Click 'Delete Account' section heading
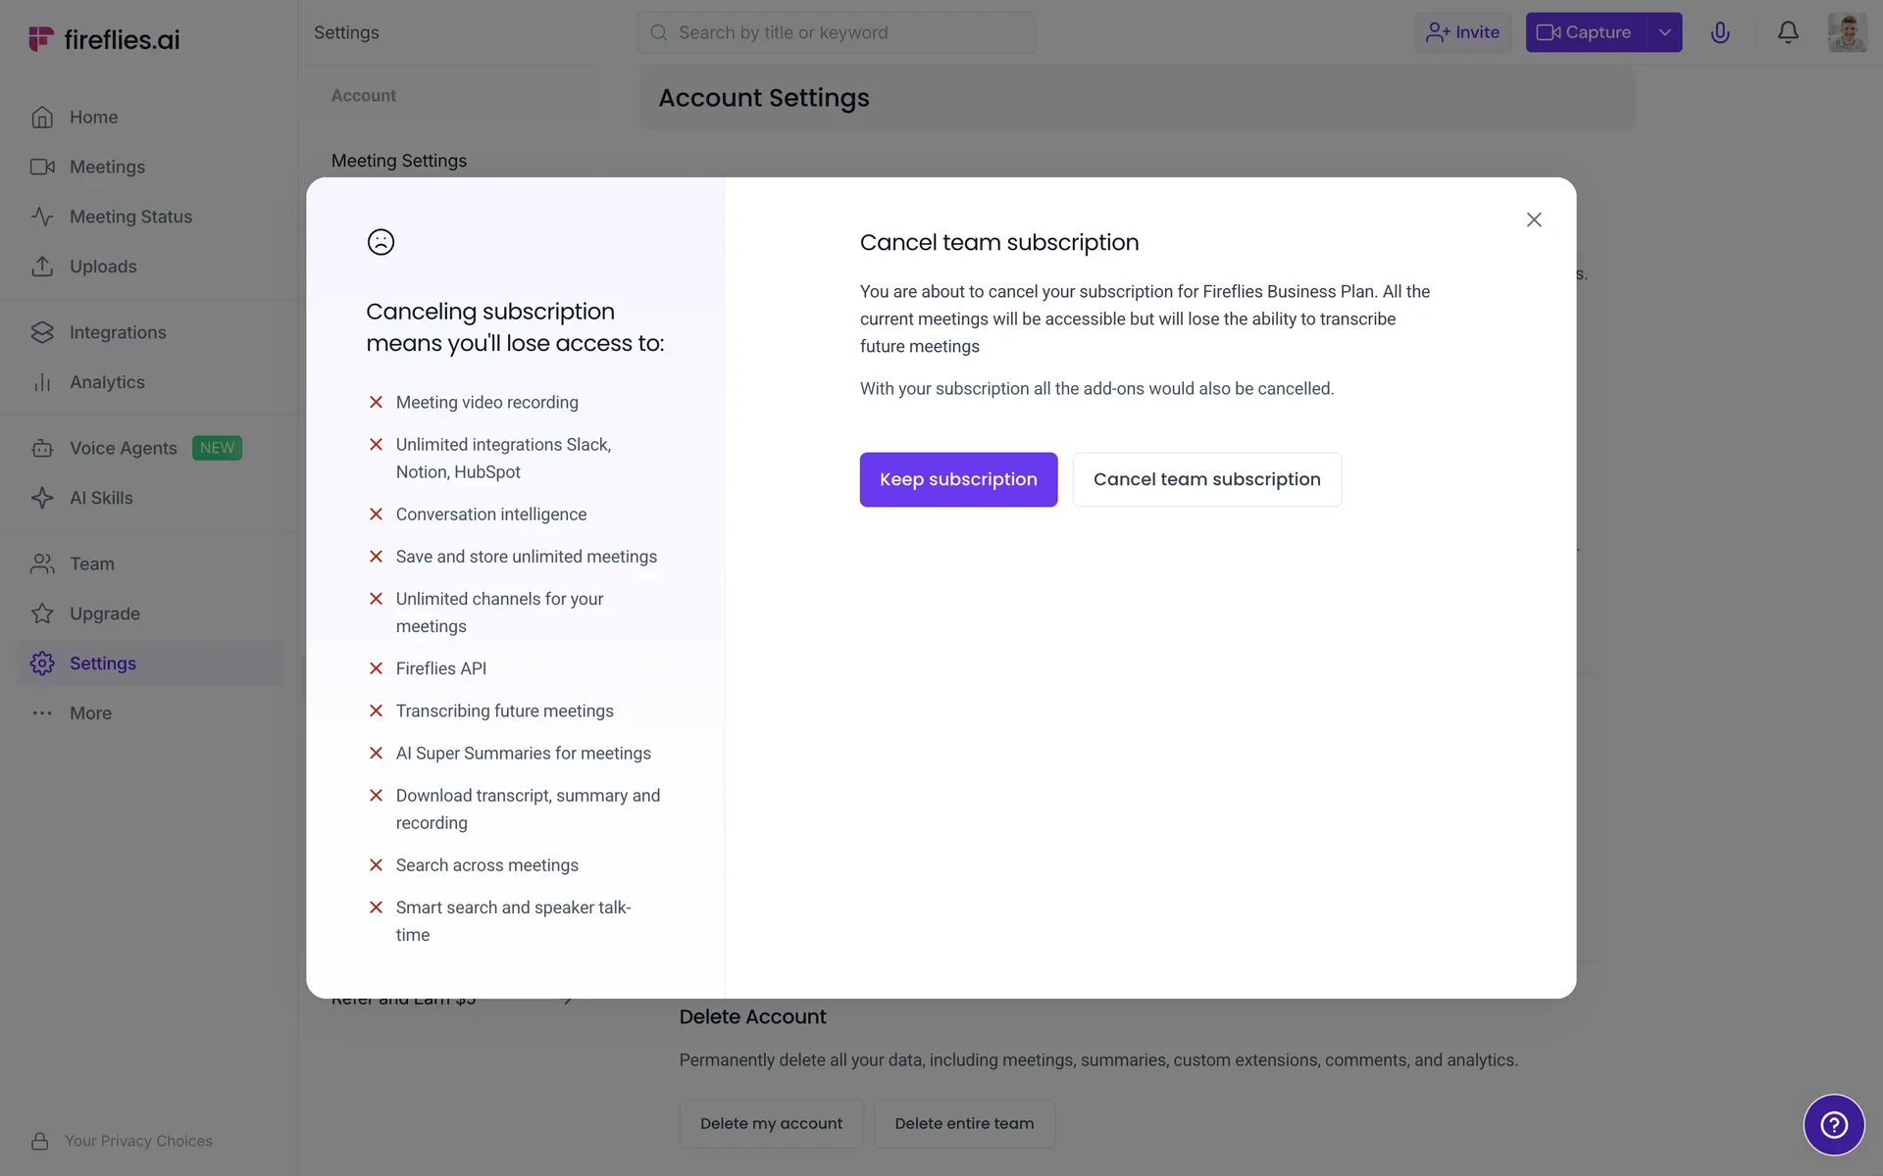 point(752,1016)
